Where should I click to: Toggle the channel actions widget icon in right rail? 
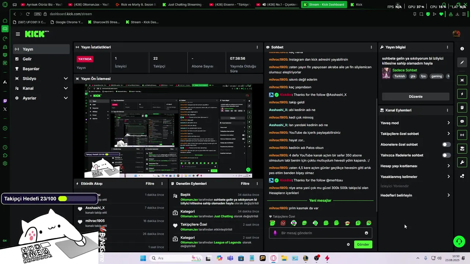pyautogui.click(x=462, y=148)
